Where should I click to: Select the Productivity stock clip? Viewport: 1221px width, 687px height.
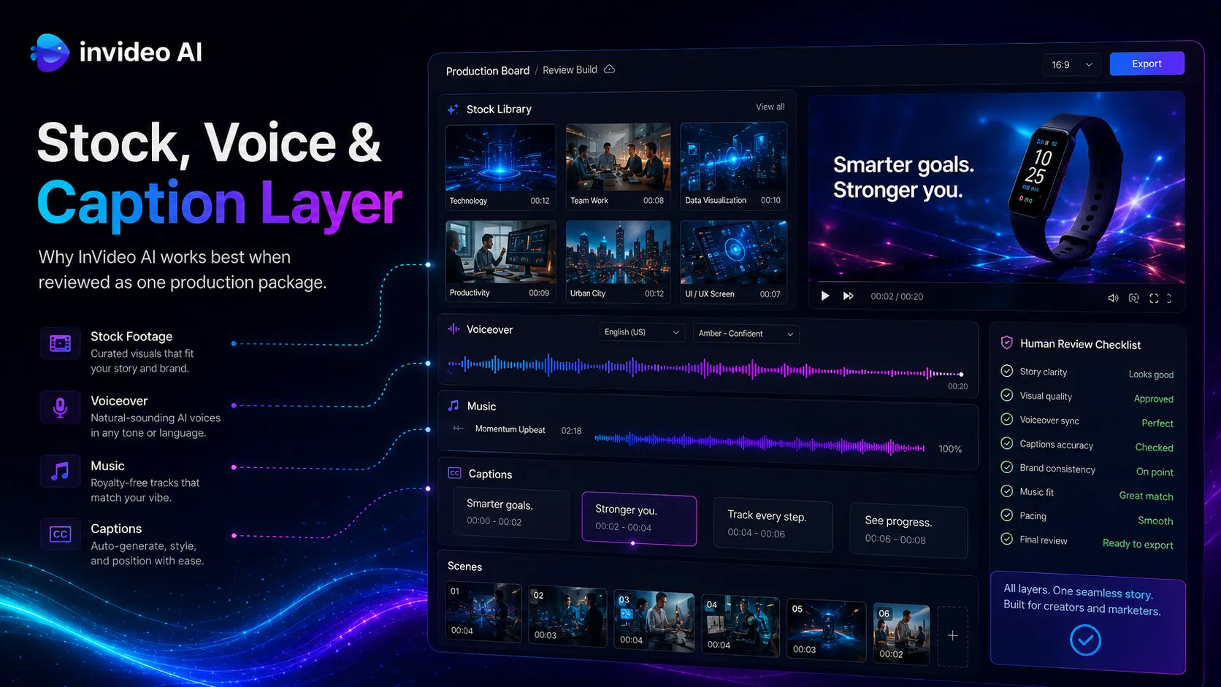(501, 261)
